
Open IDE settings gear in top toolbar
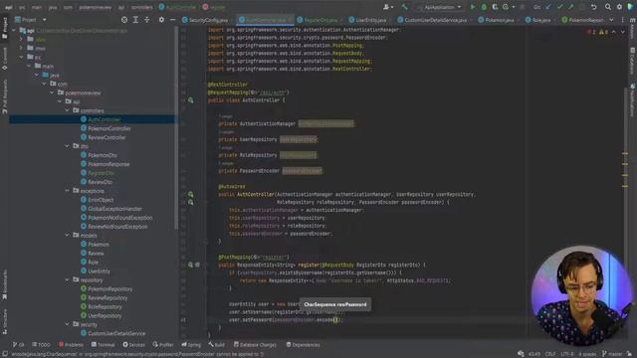(619, 7)
